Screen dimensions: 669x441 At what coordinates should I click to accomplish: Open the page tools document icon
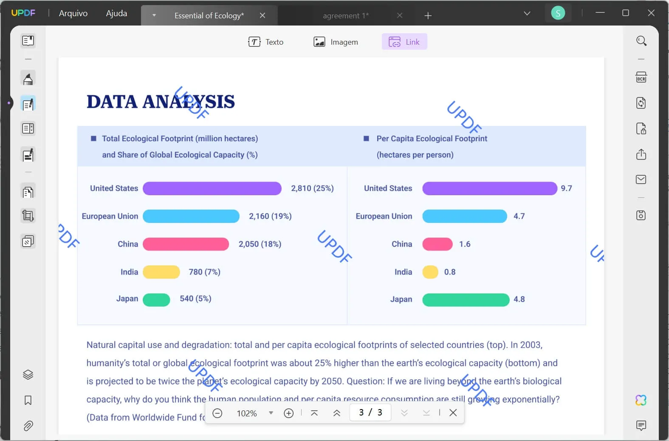(x=28, y=192)
